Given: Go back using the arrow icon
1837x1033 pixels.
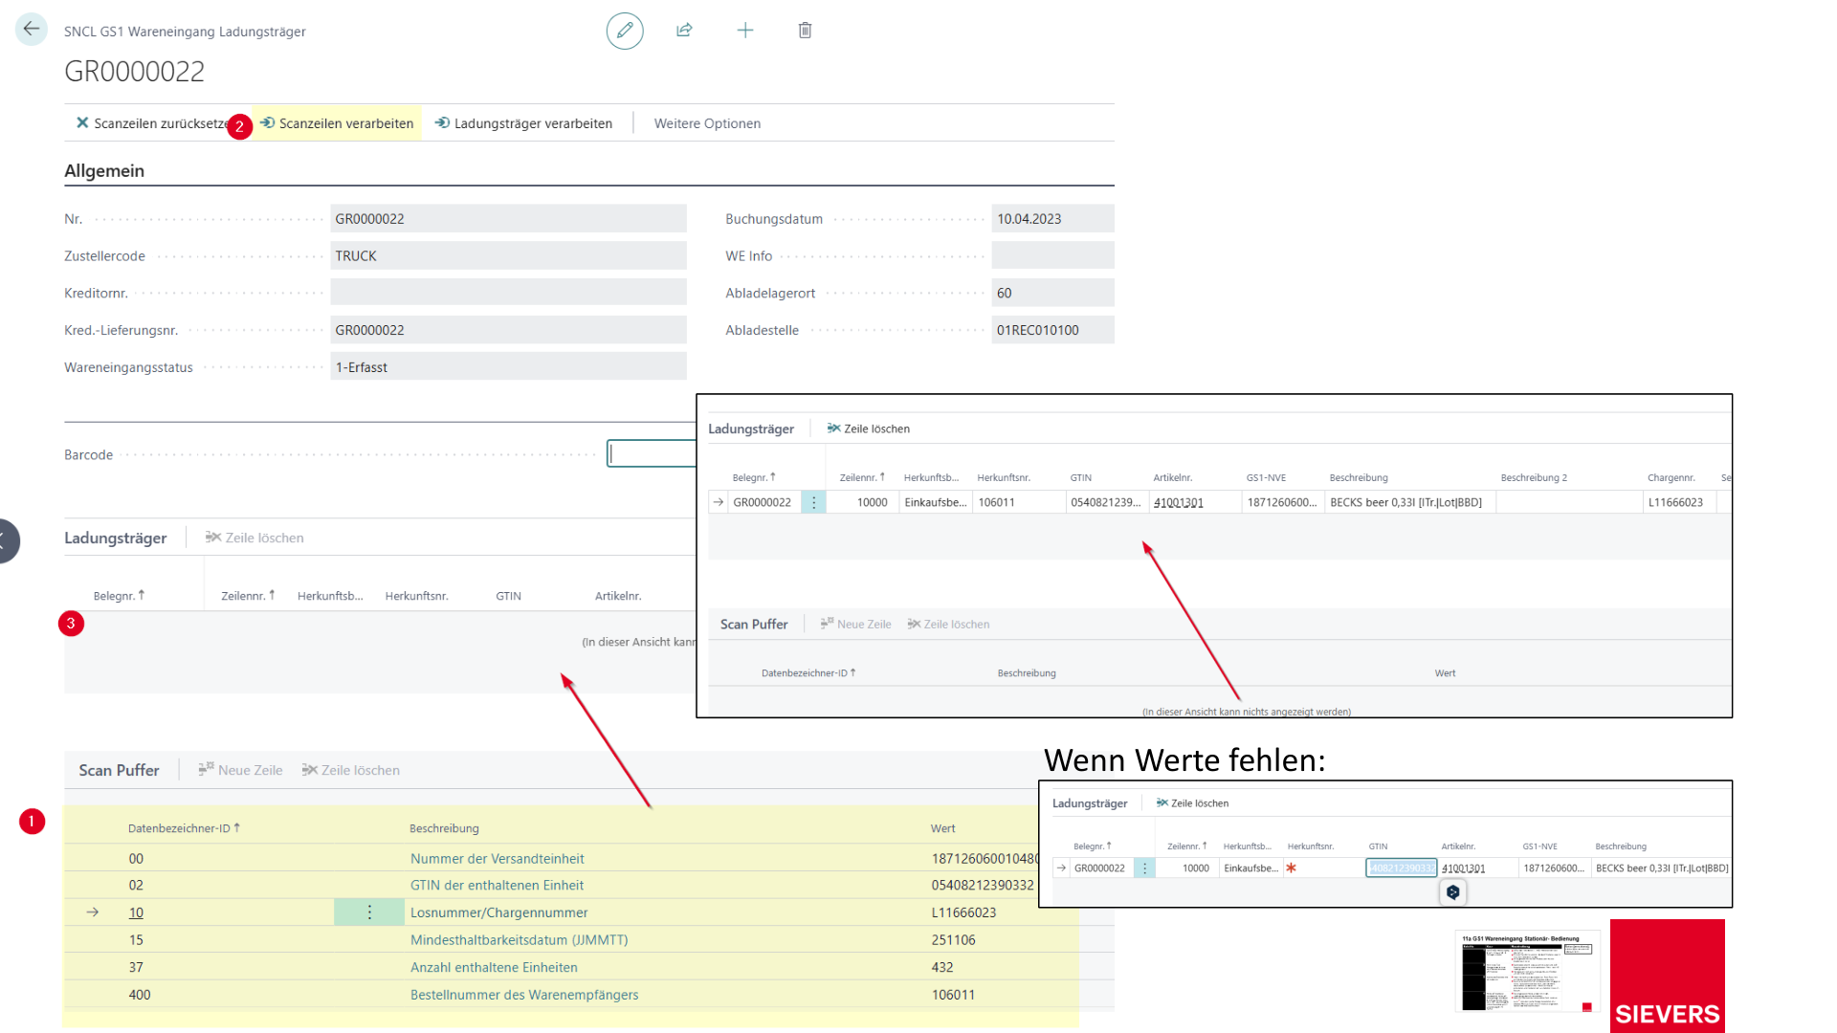Looking at the screenshot, I should click(x=32, y=29).
